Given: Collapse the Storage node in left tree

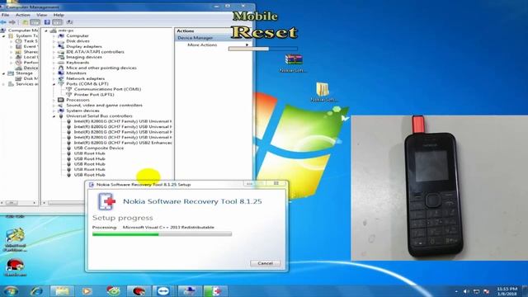Looking at the screenshot, I should (x=4, y=73).
